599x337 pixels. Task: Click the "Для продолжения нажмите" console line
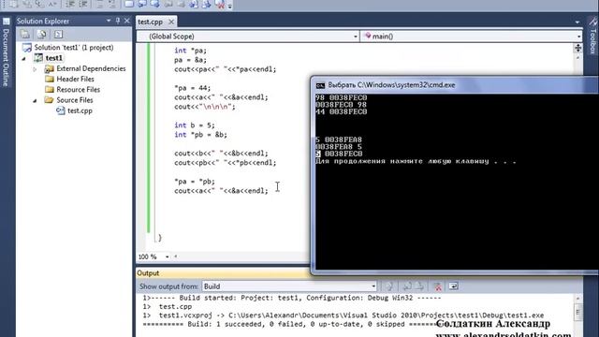(416, 161)
